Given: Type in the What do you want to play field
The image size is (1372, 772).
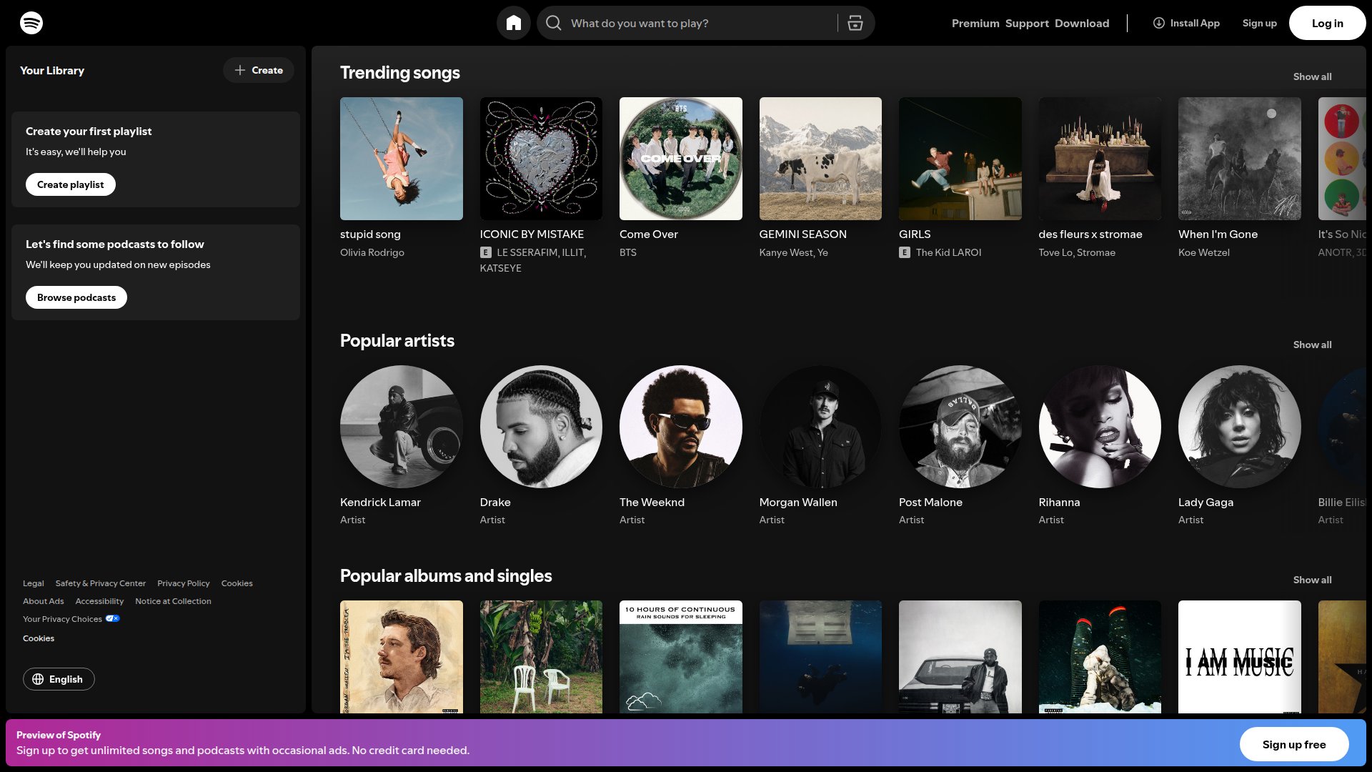Looking at the screenshot, I should click(x=700, y=23).
